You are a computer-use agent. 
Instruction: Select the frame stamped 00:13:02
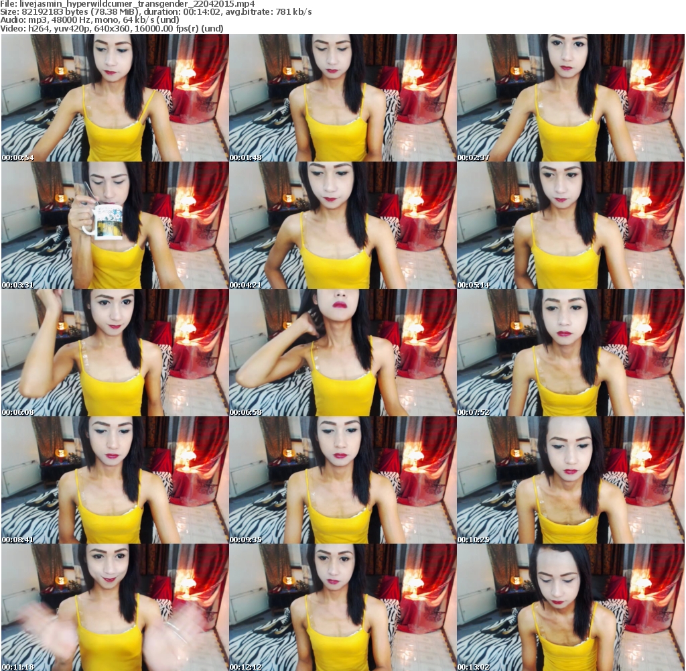click(x=571, y=607)
